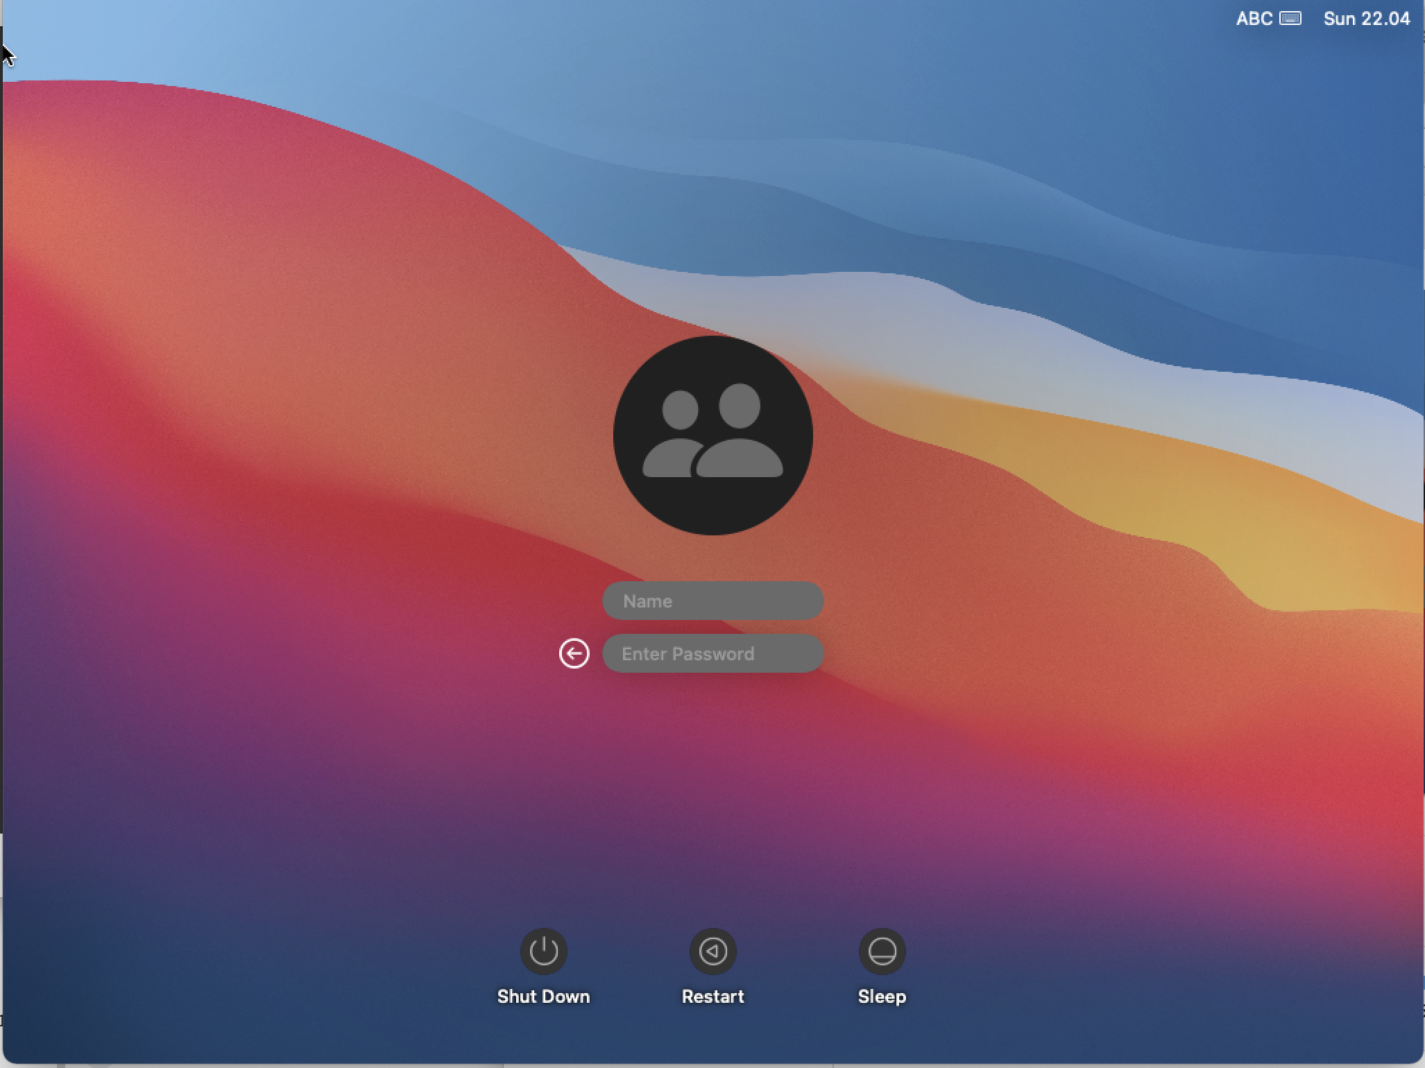Click the Restart icon button
The image size is (1425, 1068).
[713, 951]
